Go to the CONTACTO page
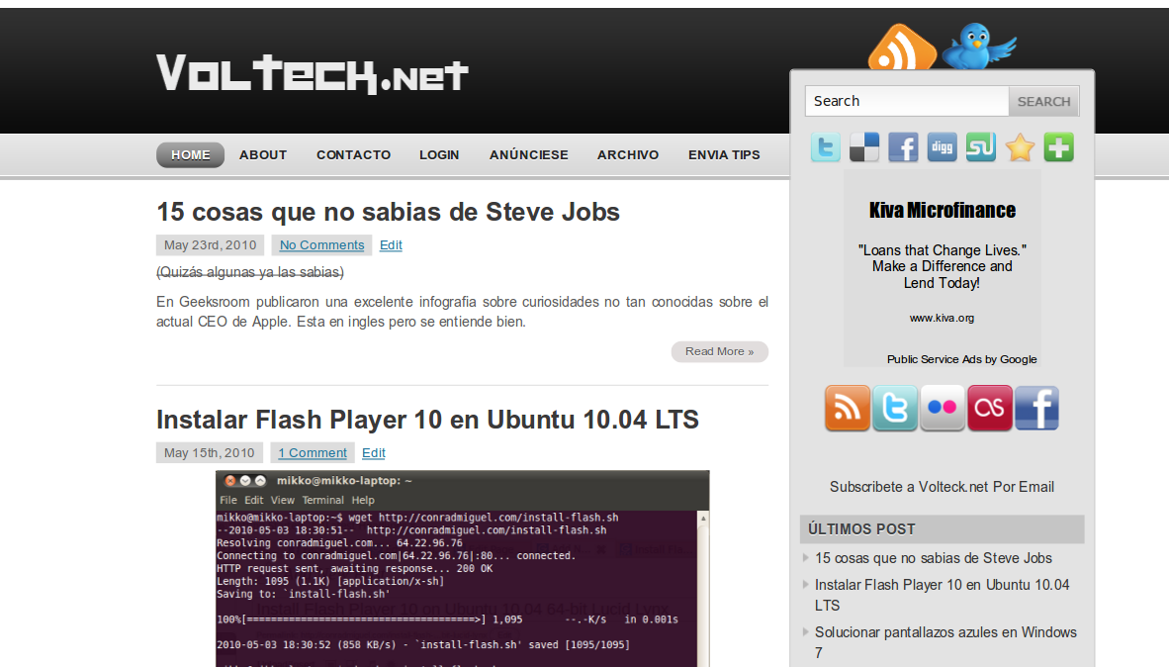 point(353,155)
